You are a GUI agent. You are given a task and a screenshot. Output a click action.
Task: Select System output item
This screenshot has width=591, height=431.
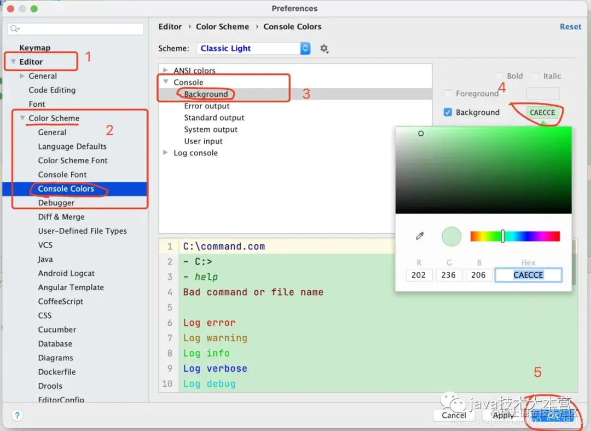pos(211,129)
